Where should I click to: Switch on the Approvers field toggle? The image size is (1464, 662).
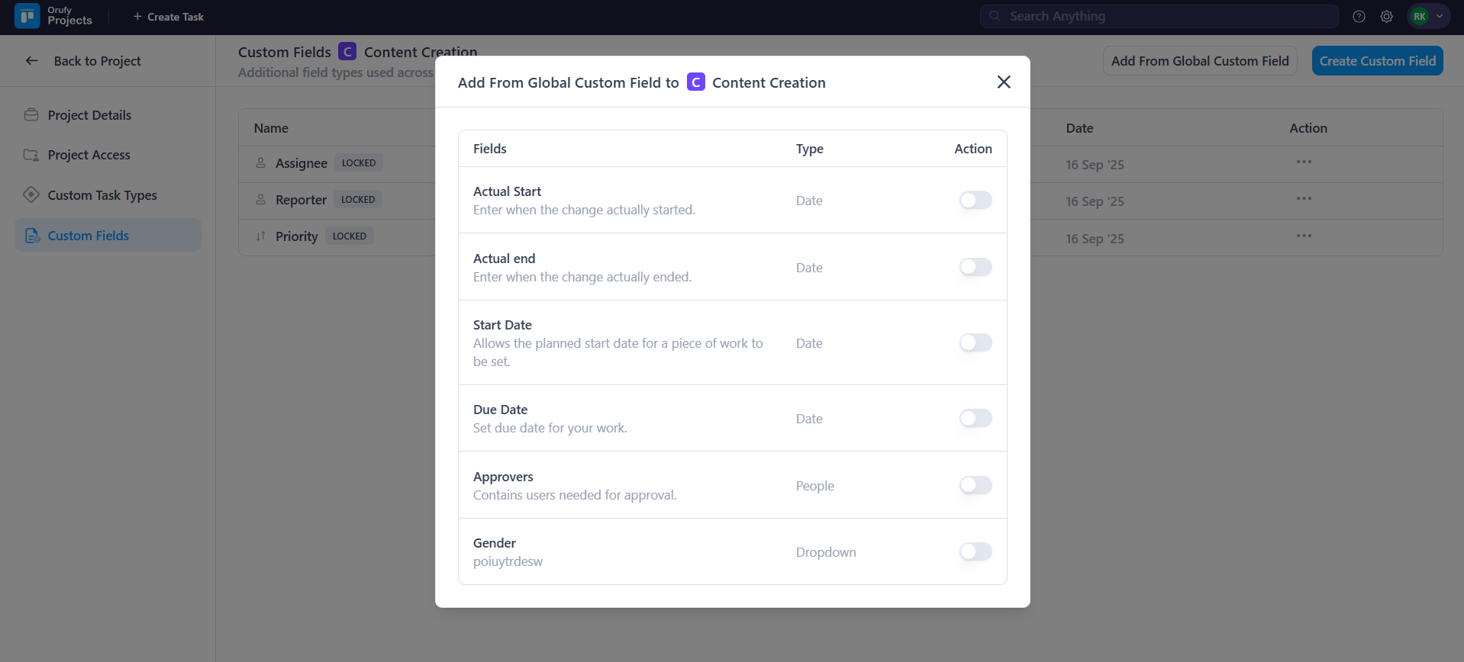pyautogui.click(x=975, y=486)
